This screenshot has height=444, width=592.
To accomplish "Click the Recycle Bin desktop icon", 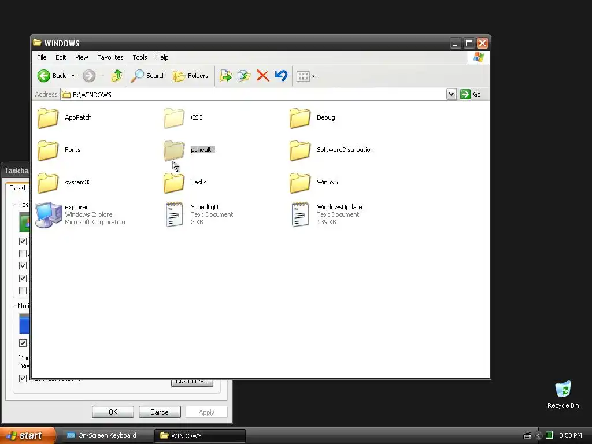I will point(563,389).
